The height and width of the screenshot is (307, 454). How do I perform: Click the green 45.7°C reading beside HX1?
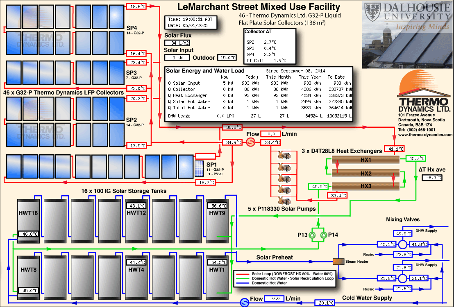pos(416,158)
